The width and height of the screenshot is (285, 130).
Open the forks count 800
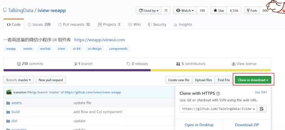click(x=265, y=11)
